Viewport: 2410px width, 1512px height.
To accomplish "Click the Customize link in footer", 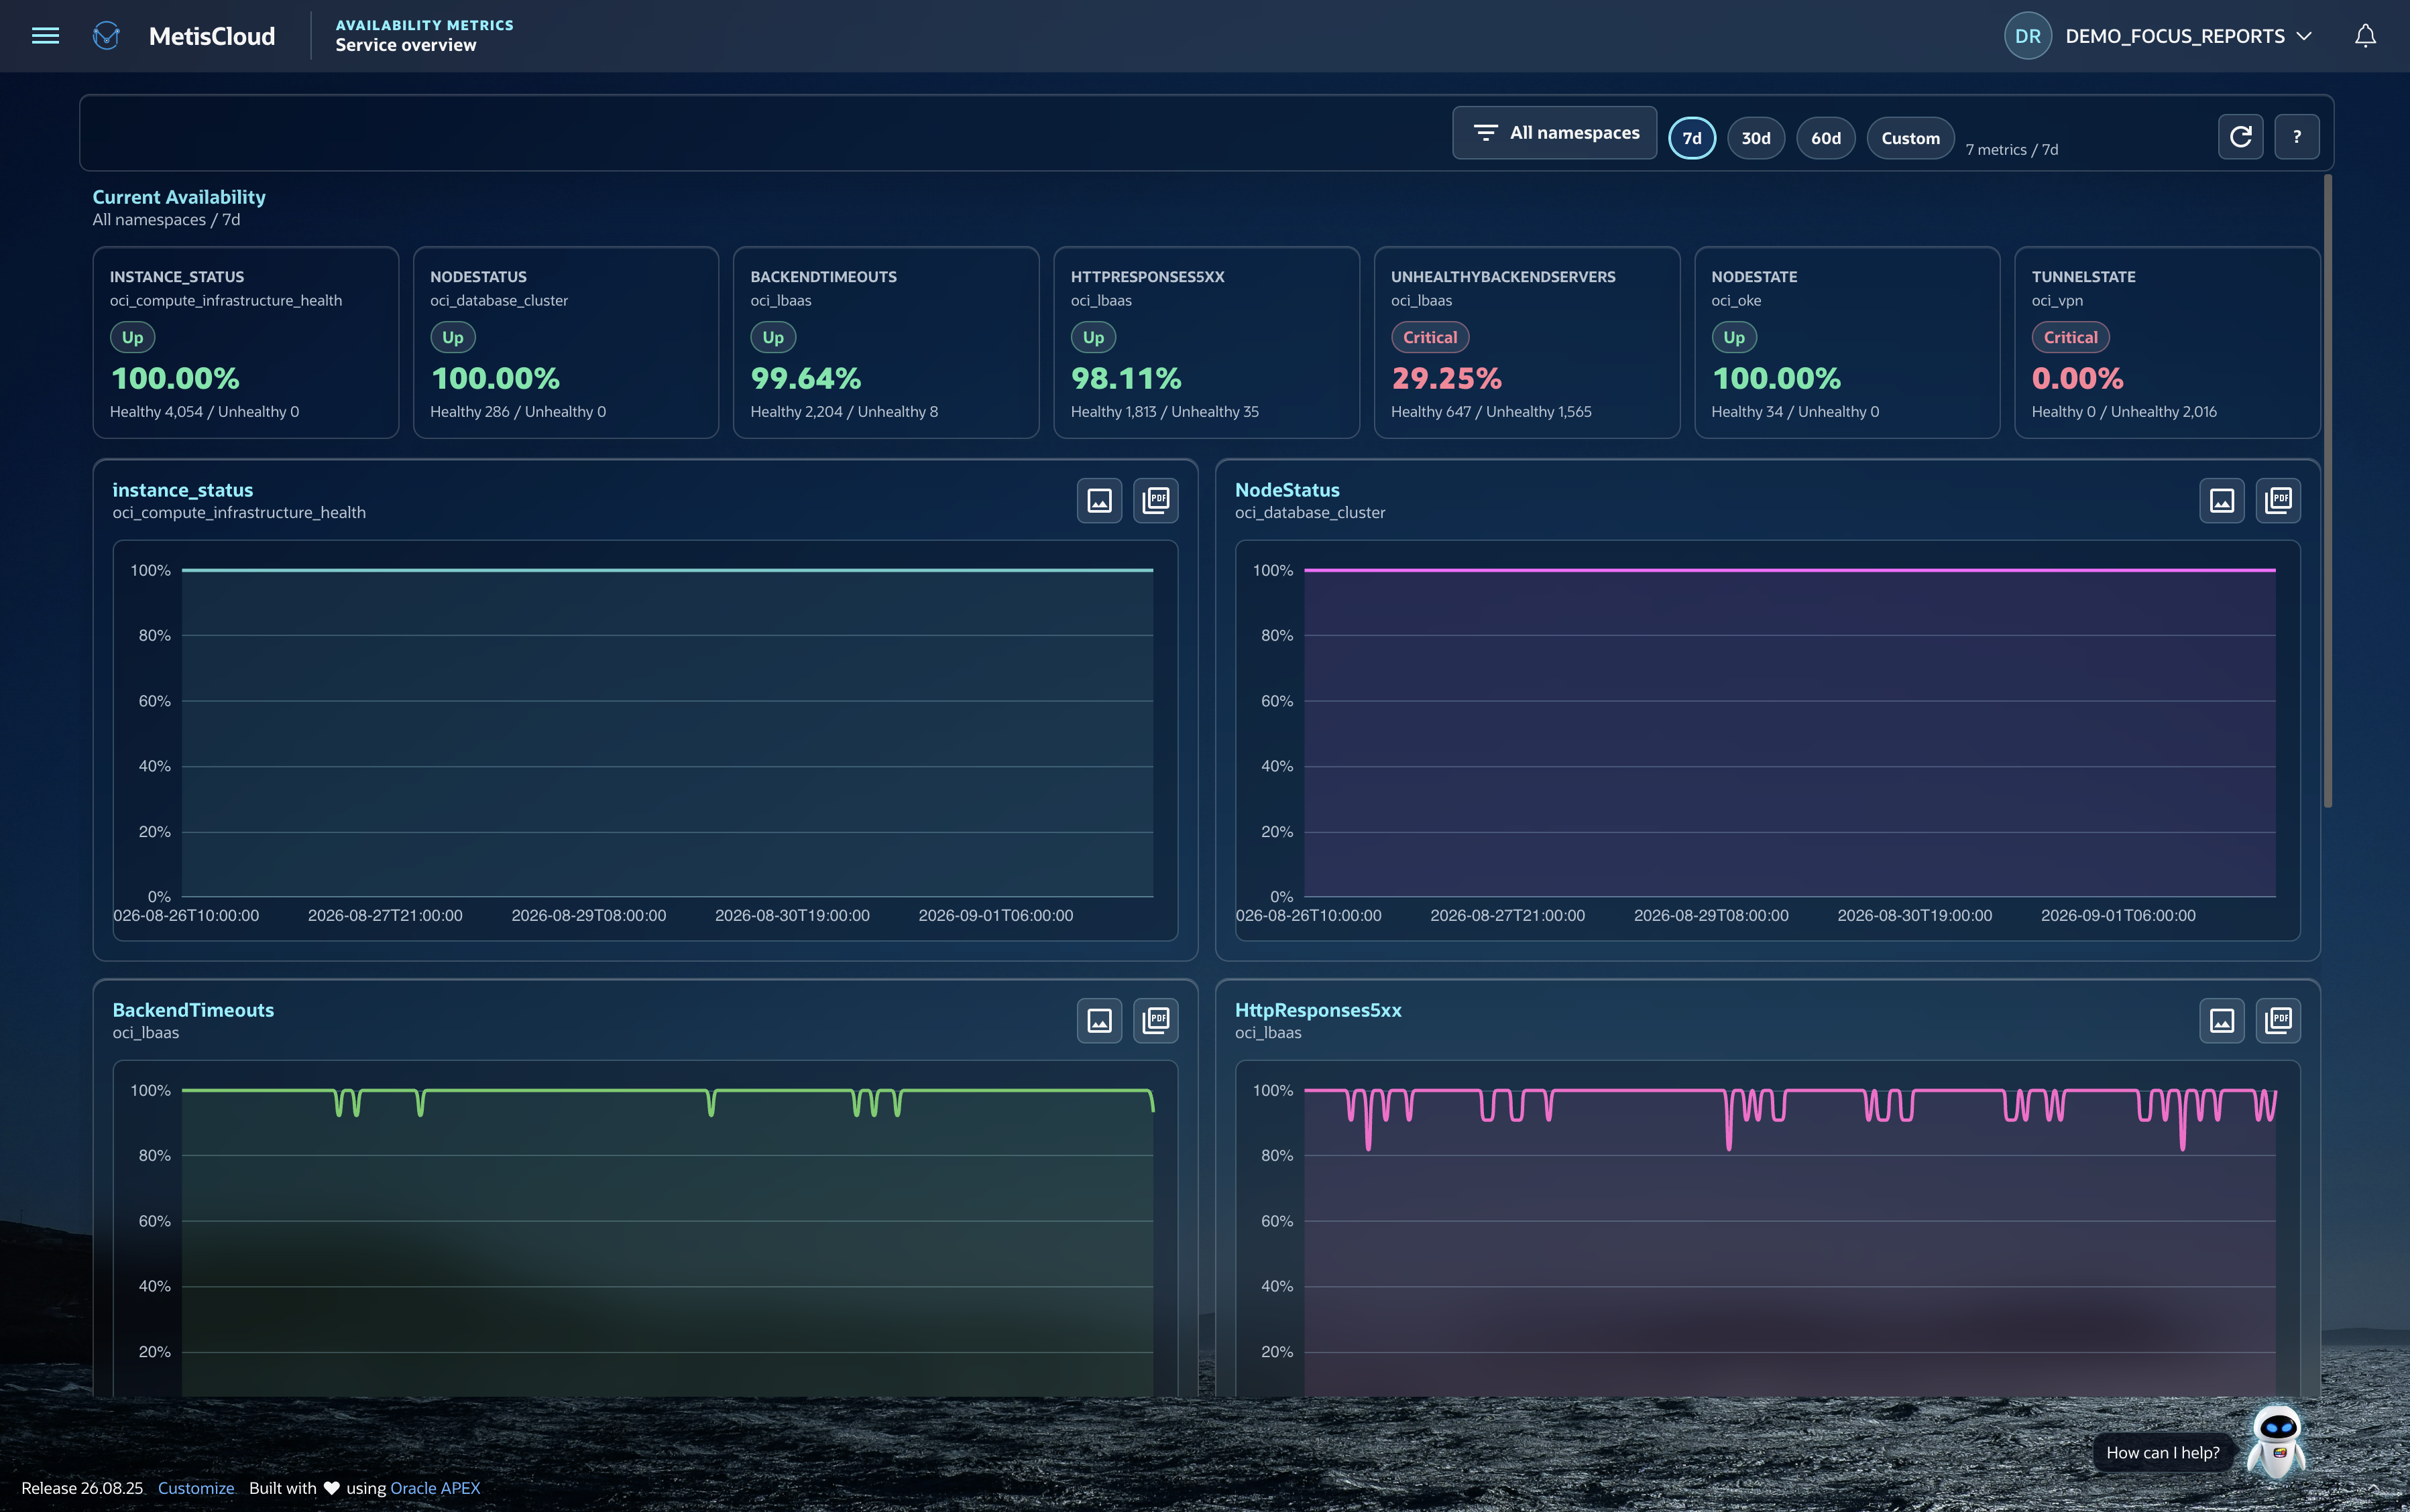I will click(x=196, y=1488).
